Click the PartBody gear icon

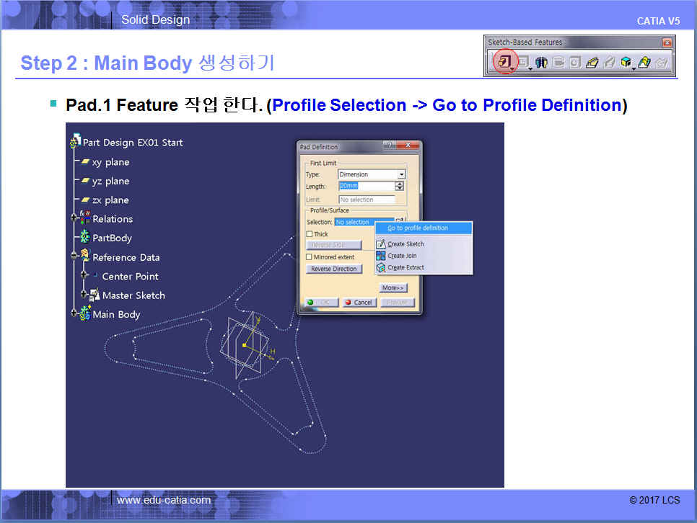click(85, 237)
